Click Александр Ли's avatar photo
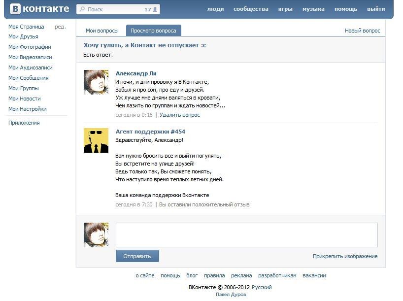 [97, 82]
